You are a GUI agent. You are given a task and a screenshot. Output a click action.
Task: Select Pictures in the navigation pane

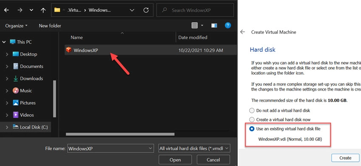(28, 103)
